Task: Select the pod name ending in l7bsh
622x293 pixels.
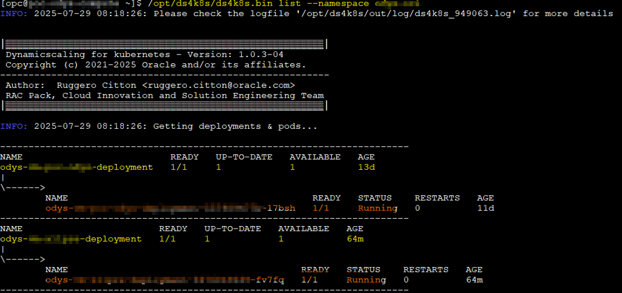Action: coord(170,208)
